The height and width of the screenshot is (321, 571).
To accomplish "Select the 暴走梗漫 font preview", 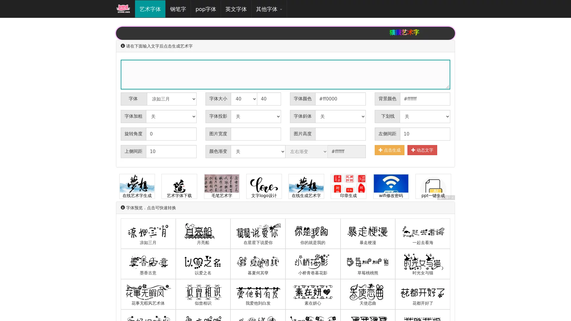I will [x=368, y=233].
